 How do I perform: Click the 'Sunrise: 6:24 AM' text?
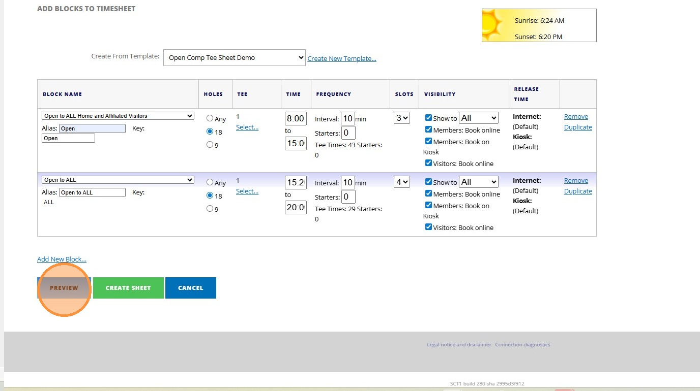(x=539, y=21)
